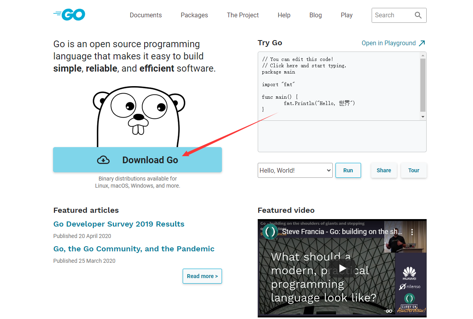This screenshot has width=473, height=319.
Task: Play the featured video
Action: [x=342, y=268]
